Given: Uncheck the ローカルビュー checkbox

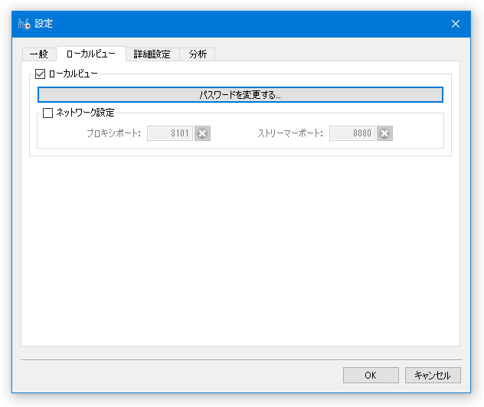Looking at the screenshot, I should pos(40,74).
